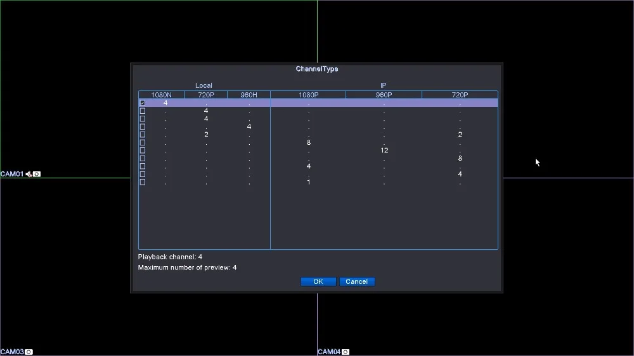The image size is (634, 356).
Task: Click the value 4 in the 1080N column
Action: point(165,103)
